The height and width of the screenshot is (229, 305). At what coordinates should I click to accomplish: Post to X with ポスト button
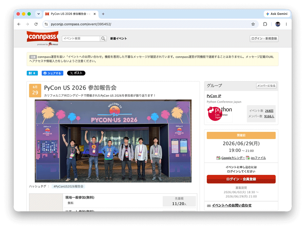pos(76,73)
